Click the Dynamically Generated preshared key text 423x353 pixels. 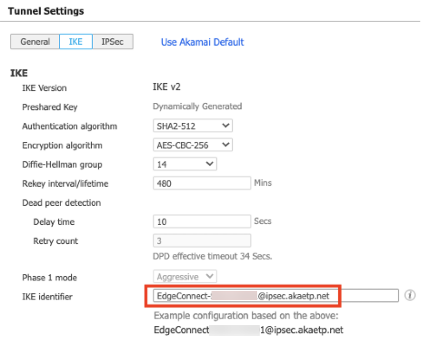point(197,106)
